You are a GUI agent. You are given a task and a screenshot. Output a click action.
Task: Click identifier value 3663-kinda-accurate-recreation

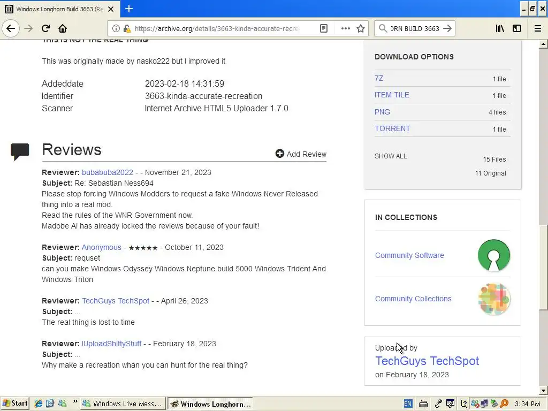pos(203,96)
